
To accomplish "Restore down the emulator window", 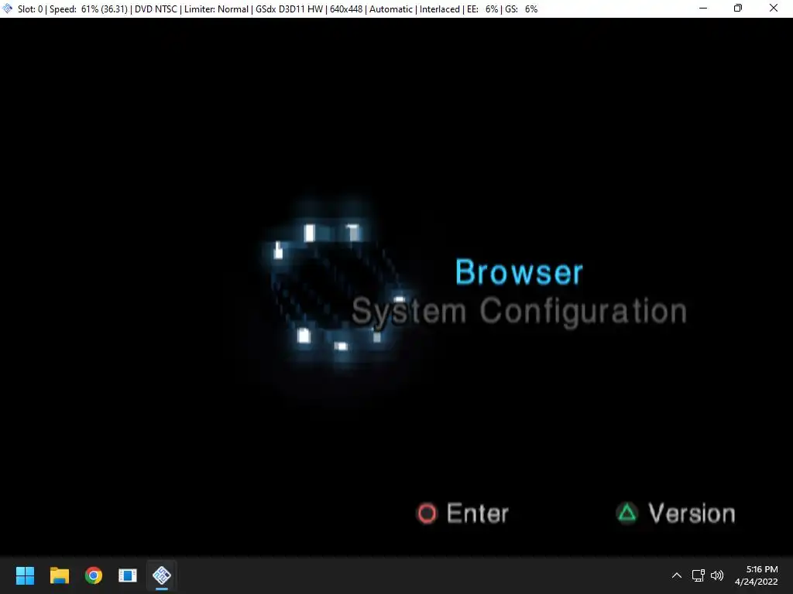I will coord(738,9).
